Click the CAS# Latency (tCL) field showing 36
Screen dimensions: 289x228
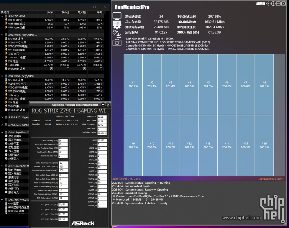coord(63,141)
